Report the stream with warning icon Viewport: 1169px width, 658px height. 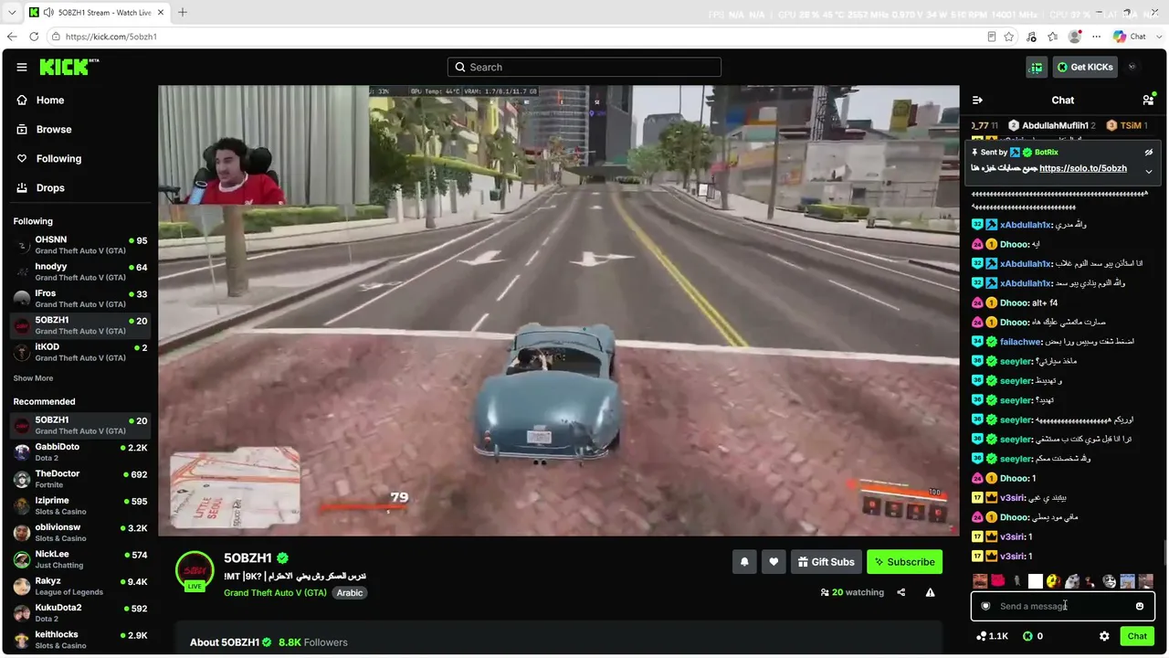point(930,592)
